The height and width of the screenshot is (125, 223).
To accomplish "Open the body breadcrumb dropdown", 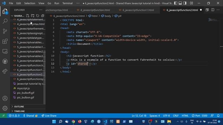I will click(106, 16).
